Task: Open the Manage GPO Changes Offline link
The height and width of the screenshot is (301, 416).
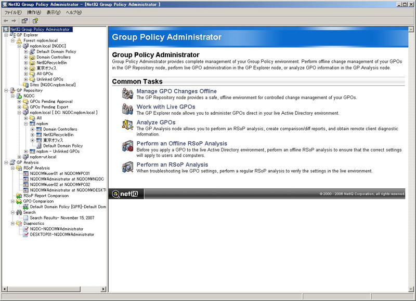Action: [176, 91]
